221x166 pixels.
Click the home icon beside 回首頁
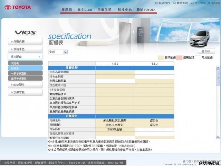click(209, 3)
